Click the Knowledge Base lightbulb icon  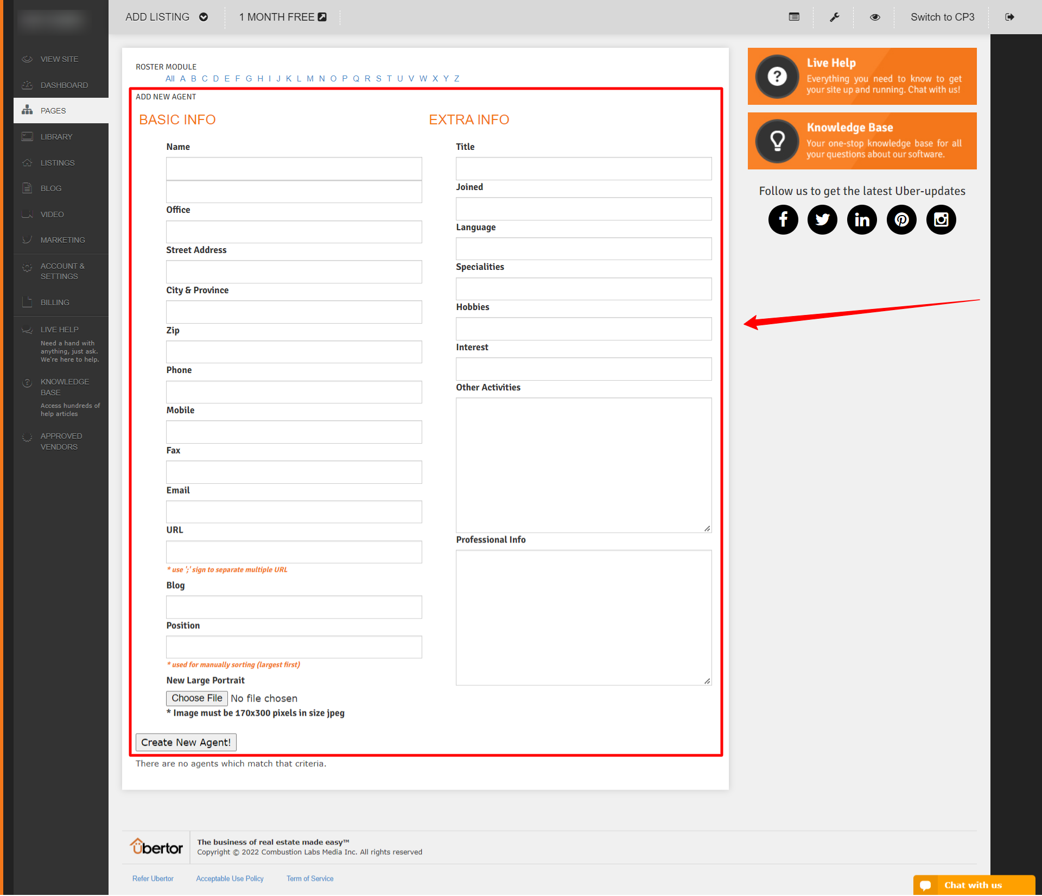pos(777,141)
